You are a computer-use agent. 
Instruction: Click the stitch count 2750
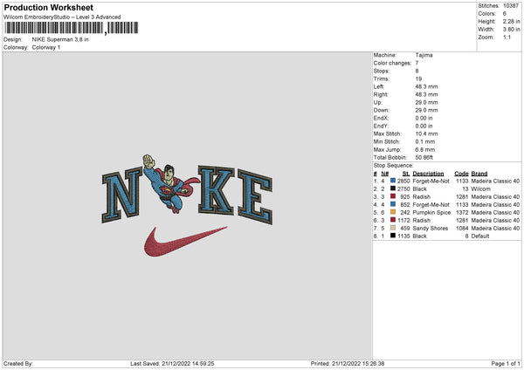[x=403, y=189]
